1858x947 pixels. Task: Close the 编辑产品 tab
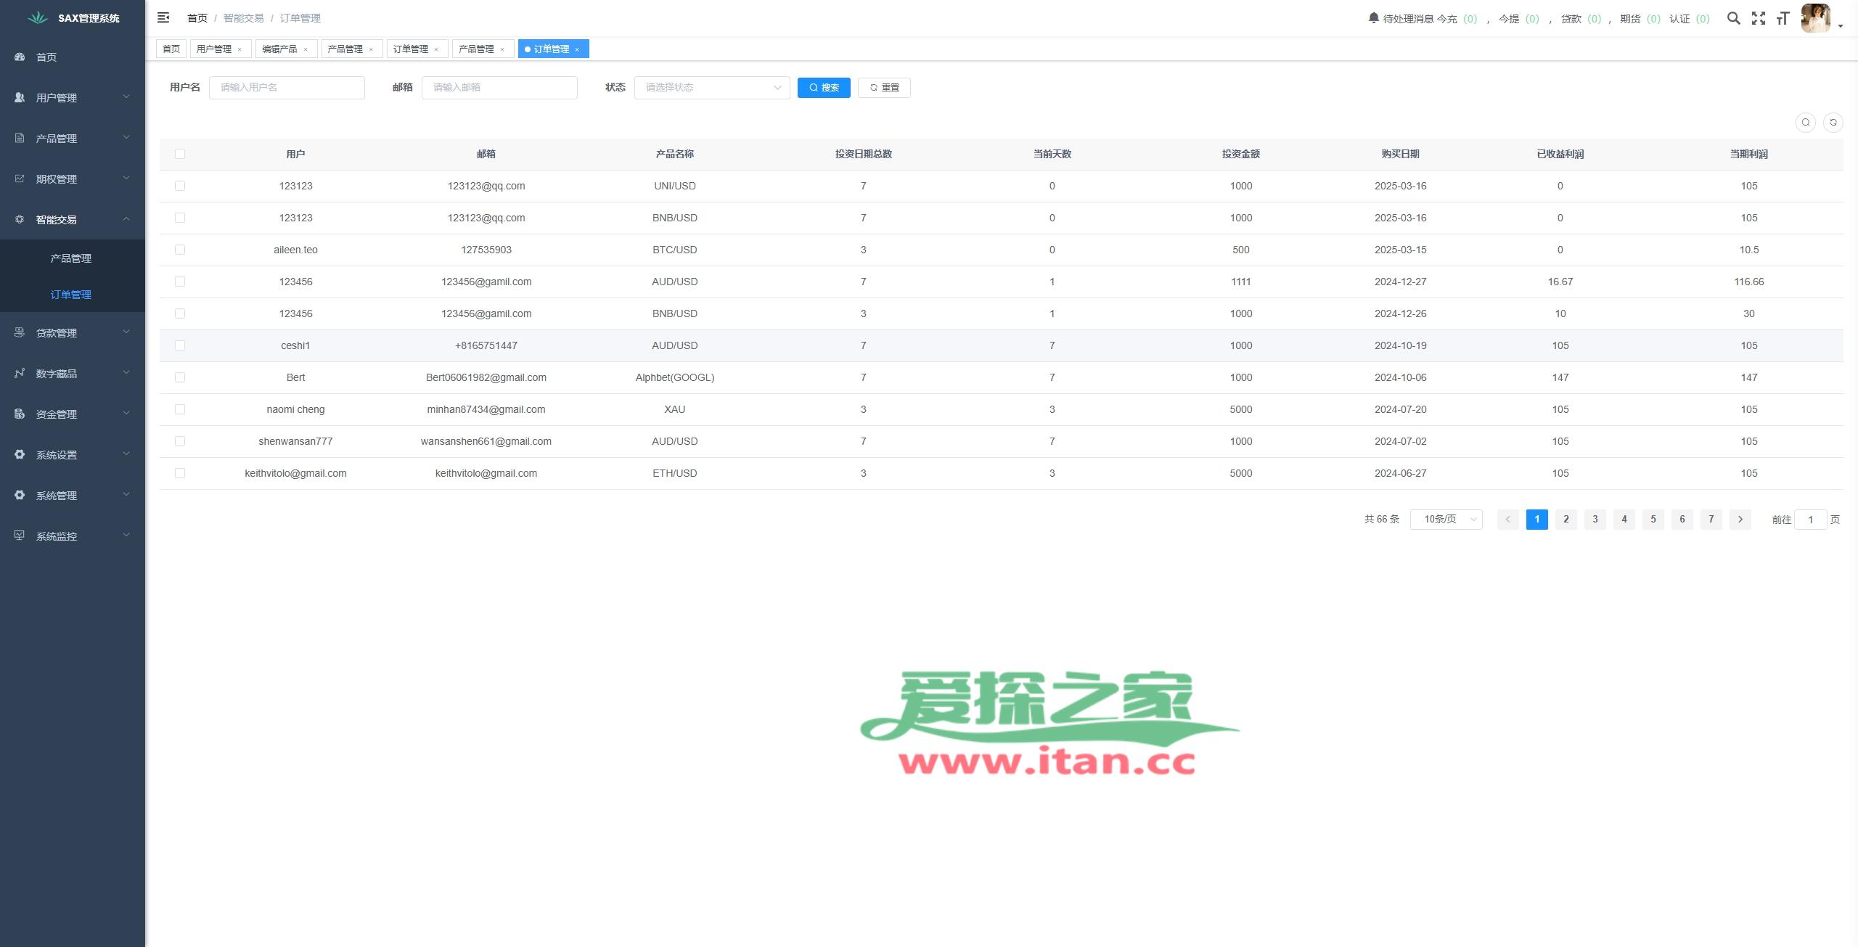306,49
